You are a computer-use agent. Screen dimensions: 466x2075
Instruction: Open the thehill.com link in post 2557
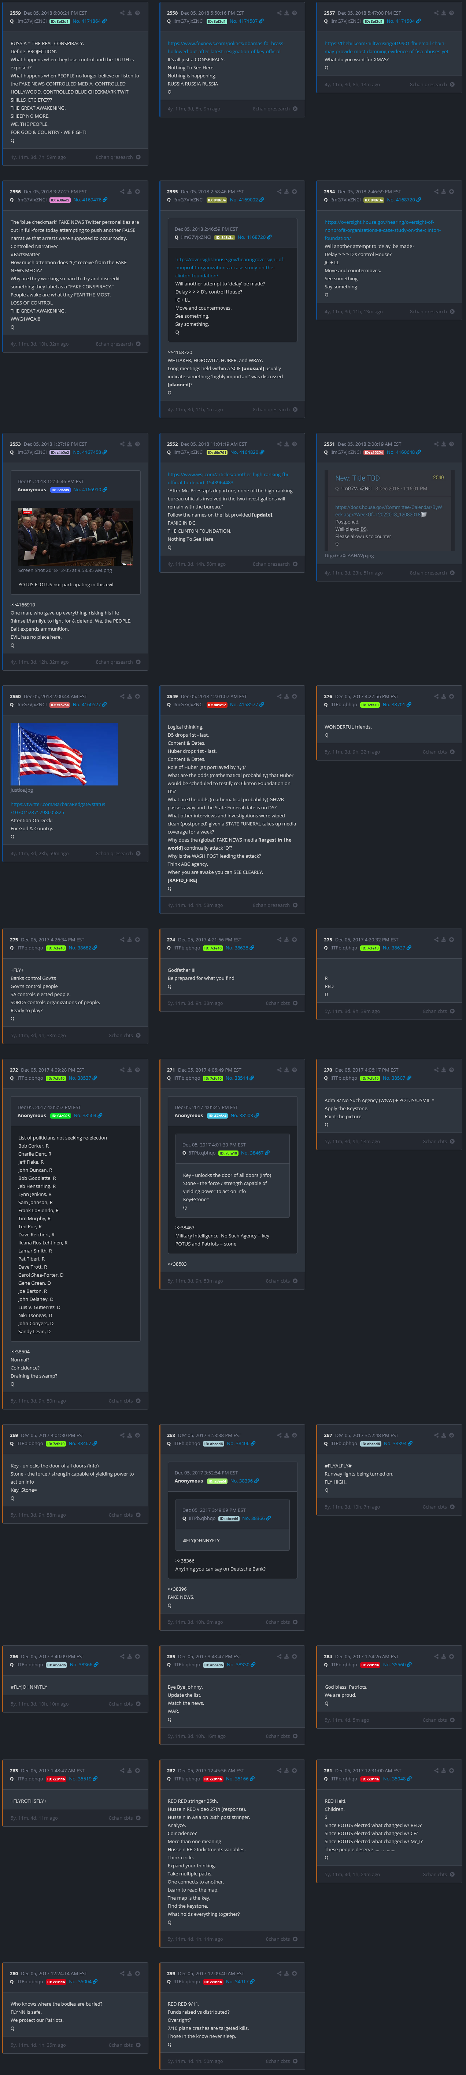[x=387, y=48]
